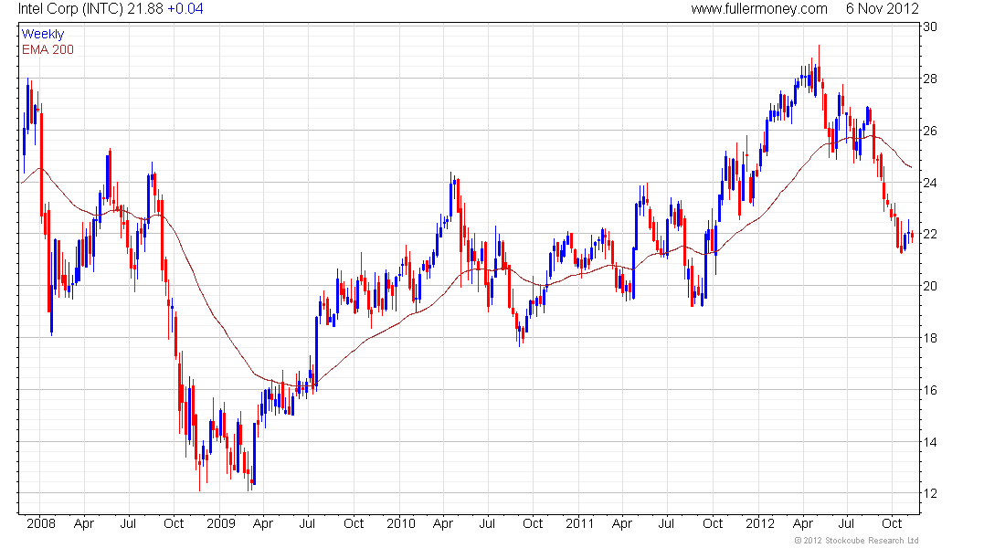
Task: Click the y-axis value 28
Action: coord(929,79)
